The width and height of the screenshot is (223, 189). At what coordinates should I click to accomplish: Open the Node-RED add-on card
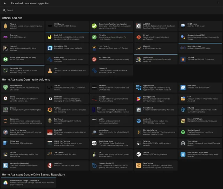click(x=67, y=132)
